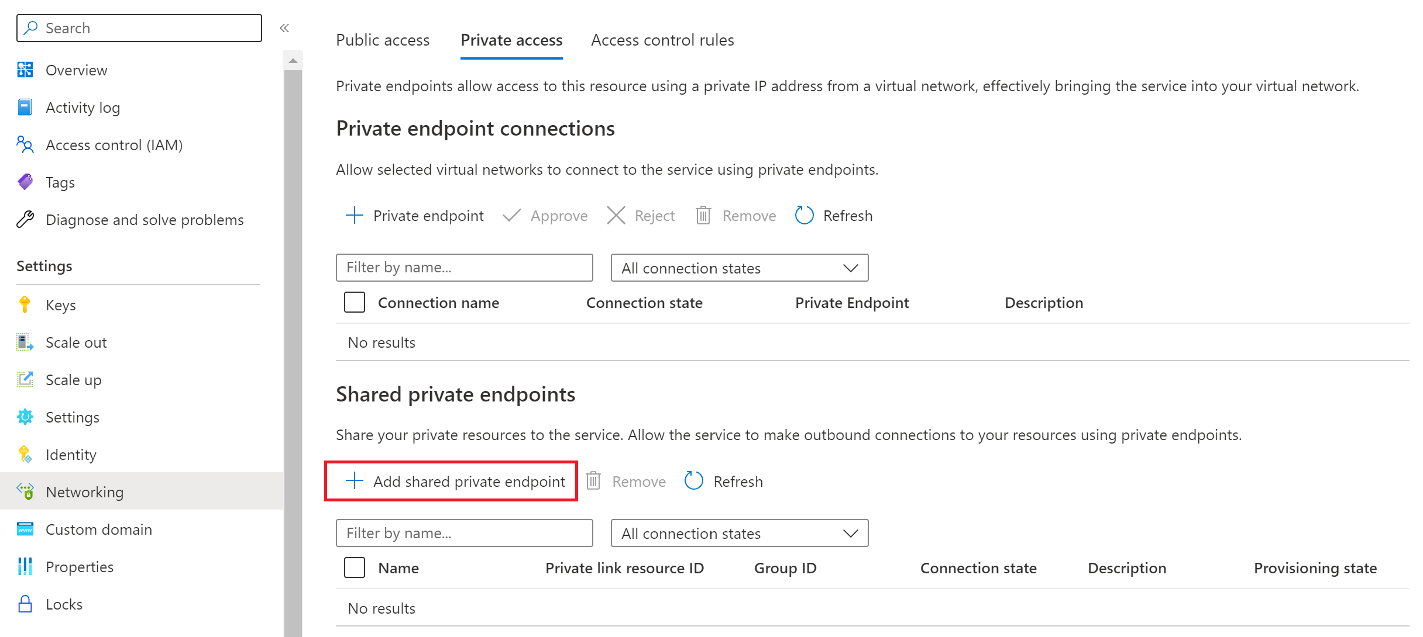Click the sidebar scrollbar up arrow

coord(293,61)
